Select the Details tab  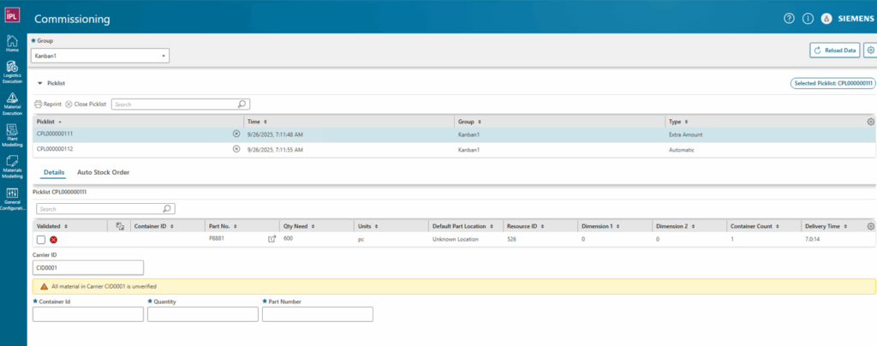(x=53, y=172)
